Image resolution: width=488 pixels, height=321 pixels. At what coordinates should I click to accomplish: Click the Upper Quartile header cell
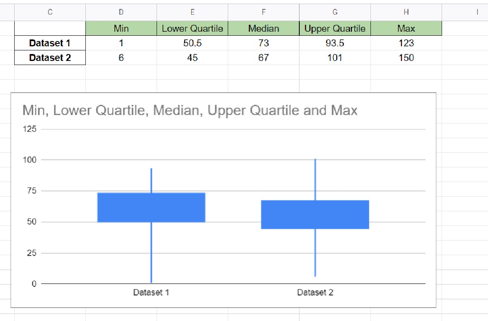click(x=335, y=28)
